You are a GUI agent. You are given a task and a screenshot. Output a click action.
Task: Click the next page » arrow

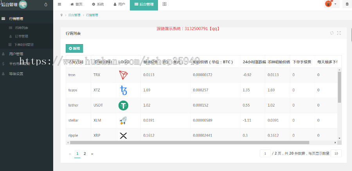[92, 154]
